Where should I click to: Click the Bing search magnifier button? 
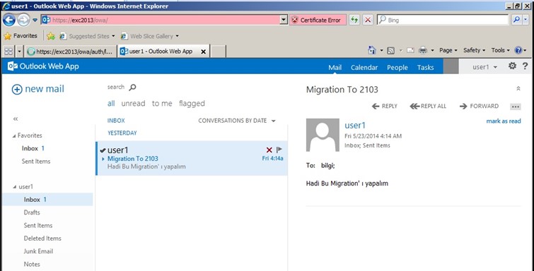point(516,20)
